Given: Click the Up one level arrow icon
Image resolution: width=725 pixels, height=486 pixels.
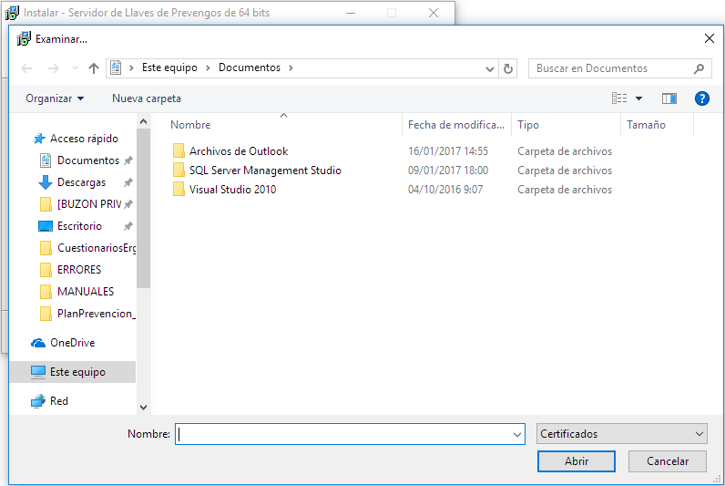Looking at the screenshot, I should click(94, 68).
